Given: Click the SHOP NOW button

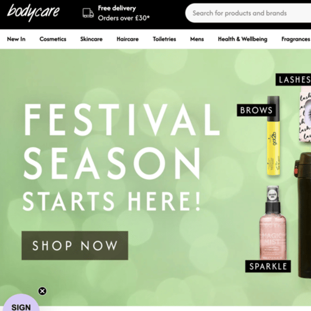Looking at the screenshot, I should click(x=75, y=246).
